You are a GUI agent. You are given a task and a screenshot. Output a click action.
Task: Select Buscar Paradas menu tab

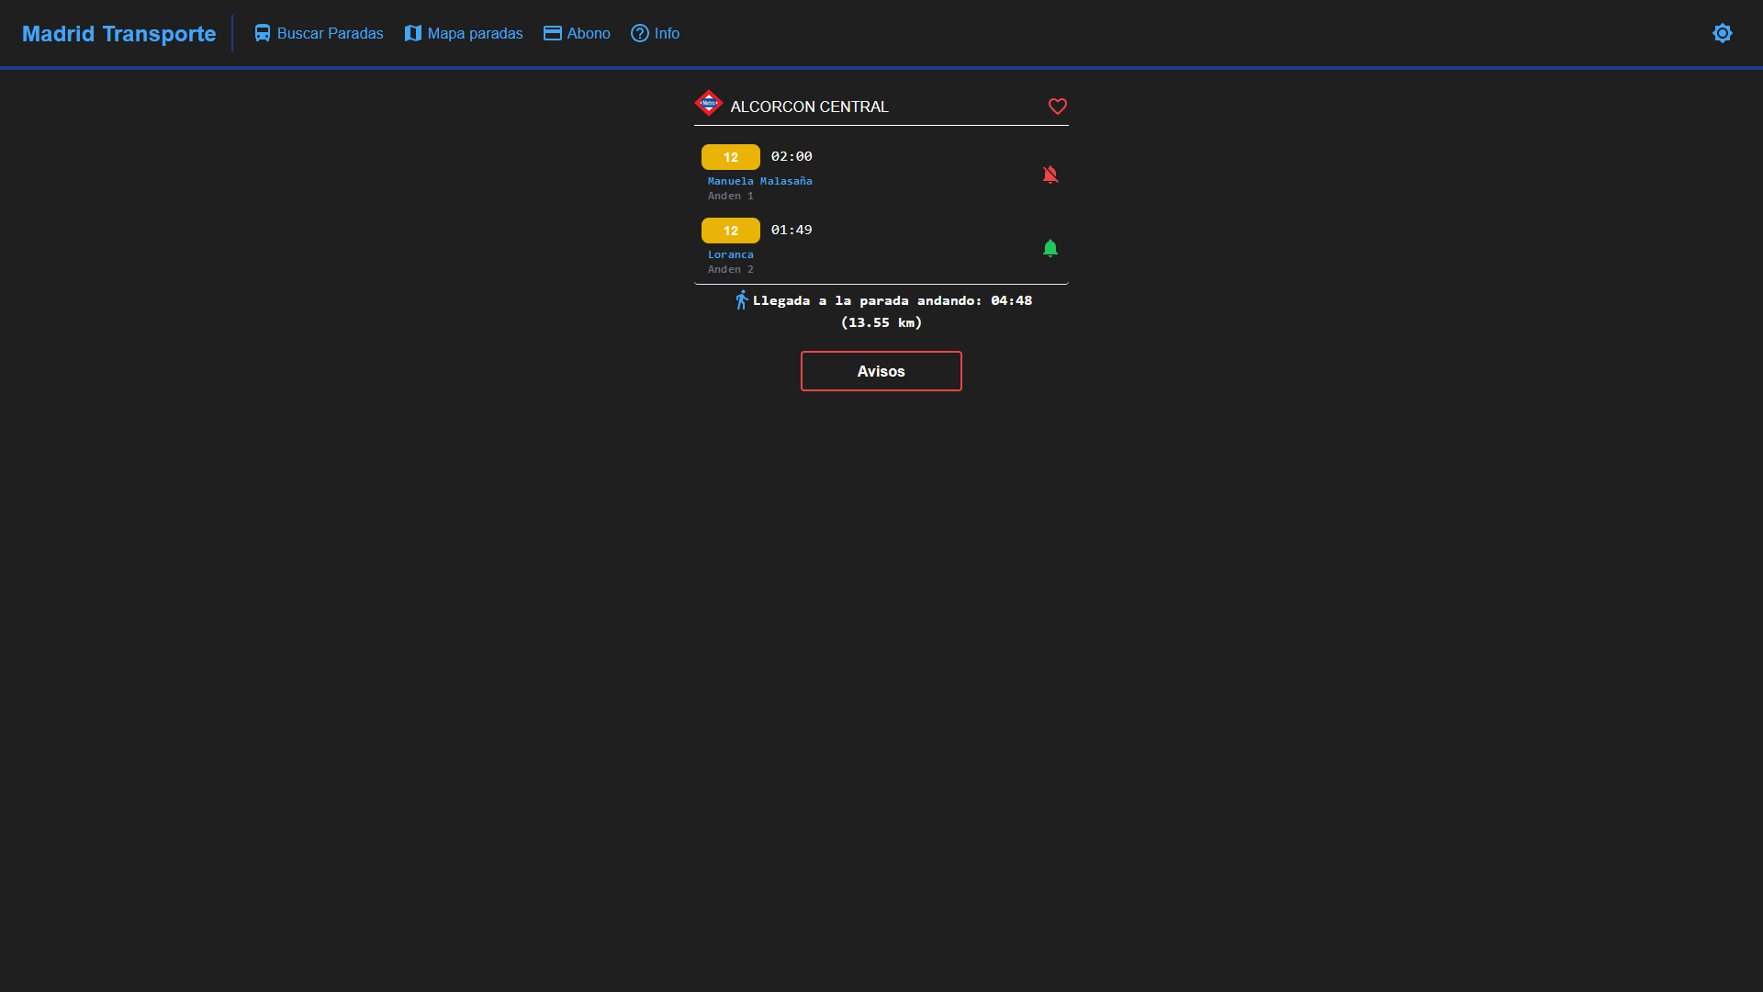(x=320, y=33)
